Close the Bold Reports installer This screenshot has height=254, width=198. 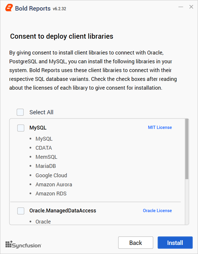191,7
